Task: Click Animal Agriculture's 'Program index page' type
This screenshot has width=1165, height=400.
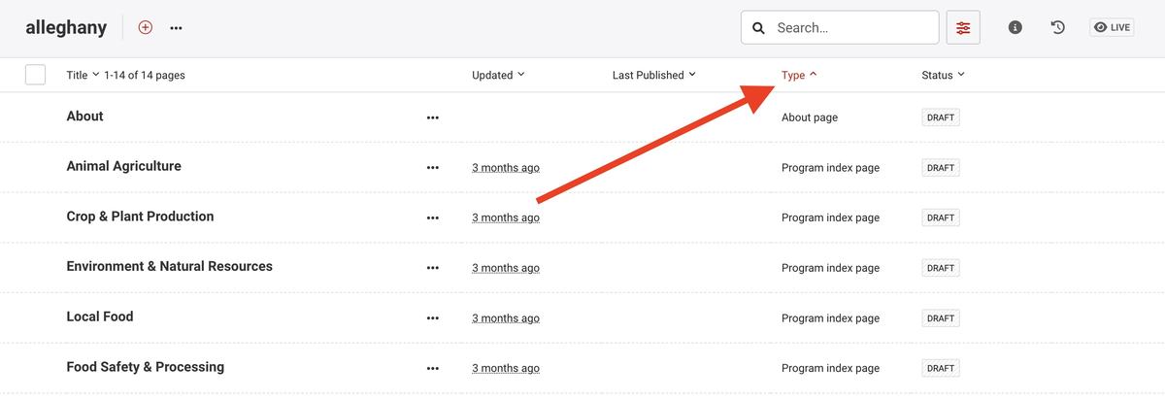Action: [x=830, y=168]
